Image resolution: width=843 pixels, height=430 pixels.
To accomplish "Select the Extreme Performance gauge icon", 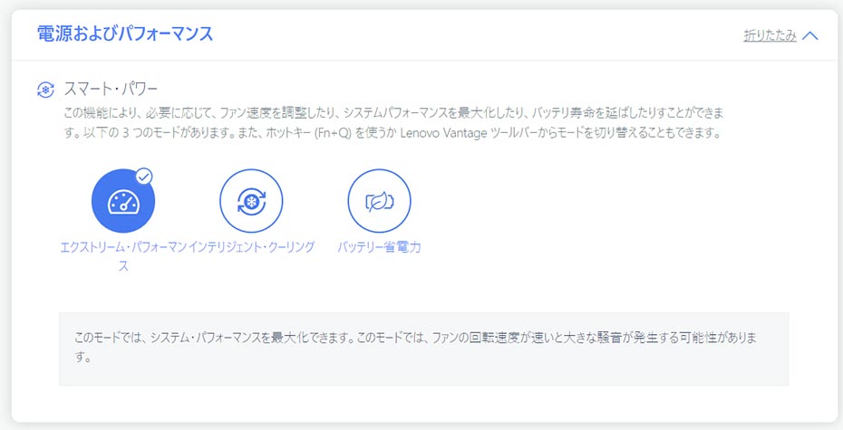I will tap(123, 202).
